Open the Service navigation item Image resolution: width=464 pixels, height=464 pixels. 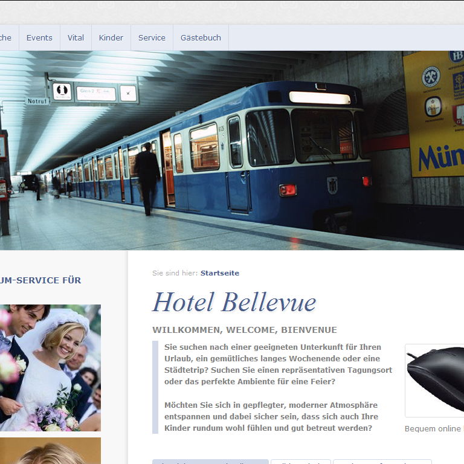pyautogui.click(x=152, y=37)
